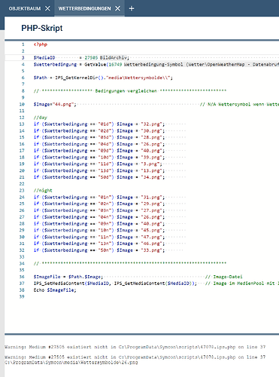The image size is (279, 377).
Task: Click the "02n" condition line
Action: (x=99, y=204)
